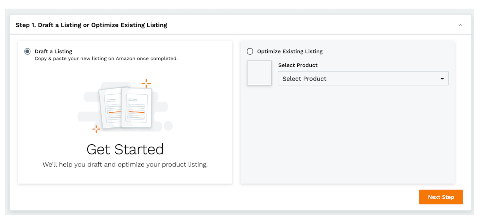The width and height of the screenshot is (480, 220).
Task: Click the Step 1 panel title text
Action: [x=91, y=25]
